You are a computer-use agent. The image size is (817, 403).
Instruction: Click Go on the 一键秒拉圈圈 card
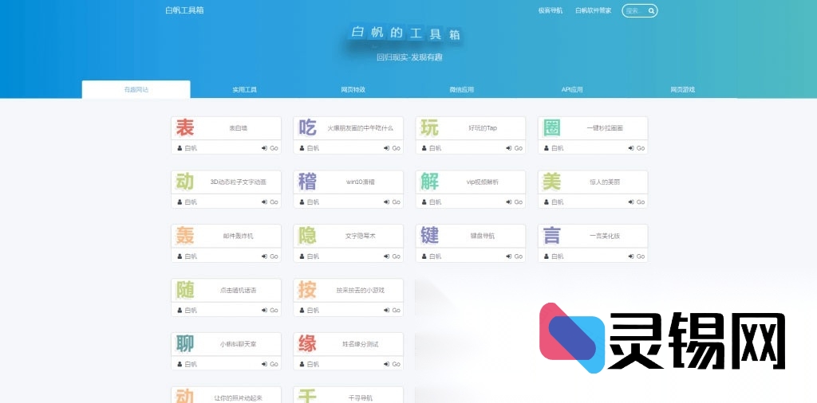pyautogui.click(x=637, y=148)
